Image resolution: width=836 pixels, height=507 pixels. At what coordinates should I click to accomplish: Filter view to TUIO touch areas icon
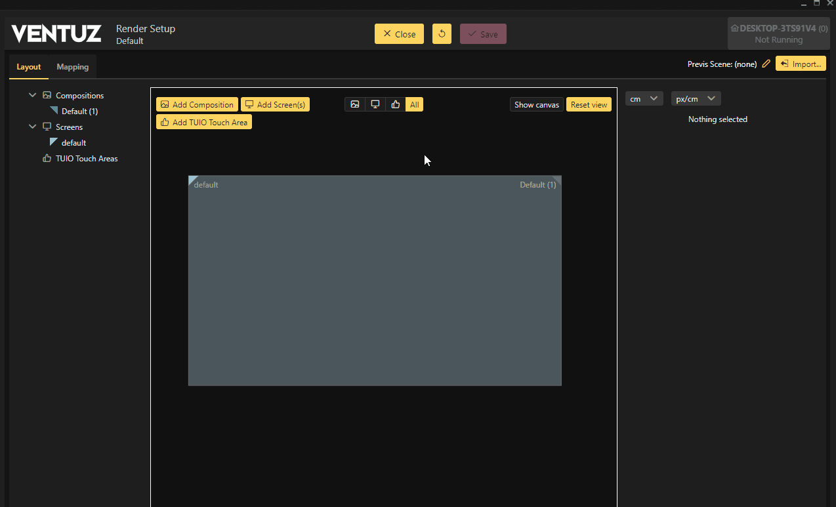[x=395, y=104]
